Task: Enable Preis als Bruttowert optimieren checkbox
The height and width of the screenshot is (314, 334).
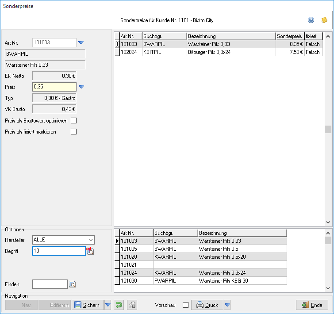Action: (74, 121)
